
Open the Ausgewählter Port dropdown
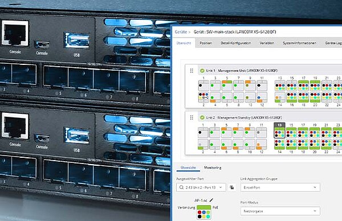pyautogui.click(x=201, y=187)
